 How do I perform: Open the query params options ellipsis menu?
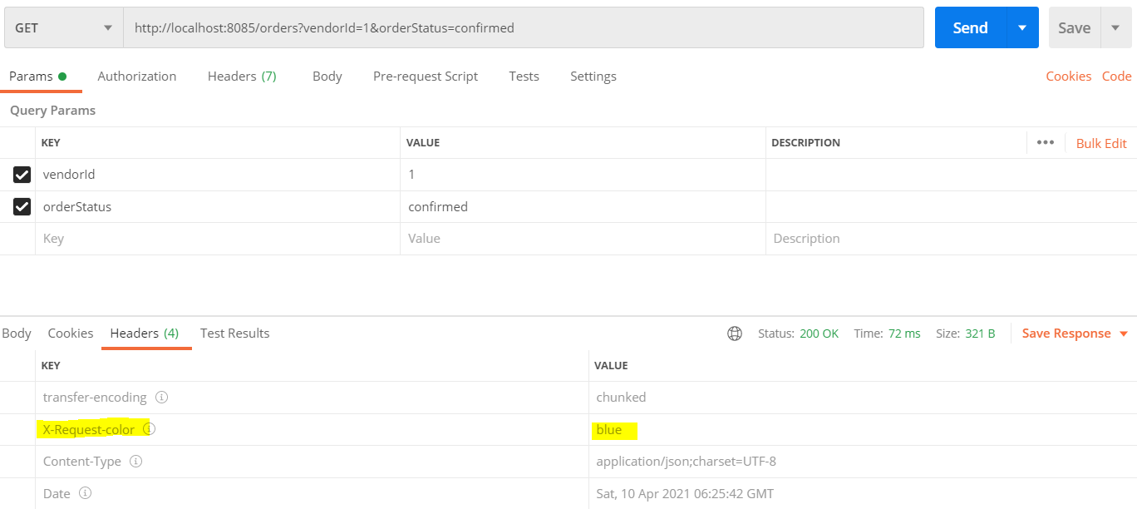pyautogui.click(x=1045, y=142)
